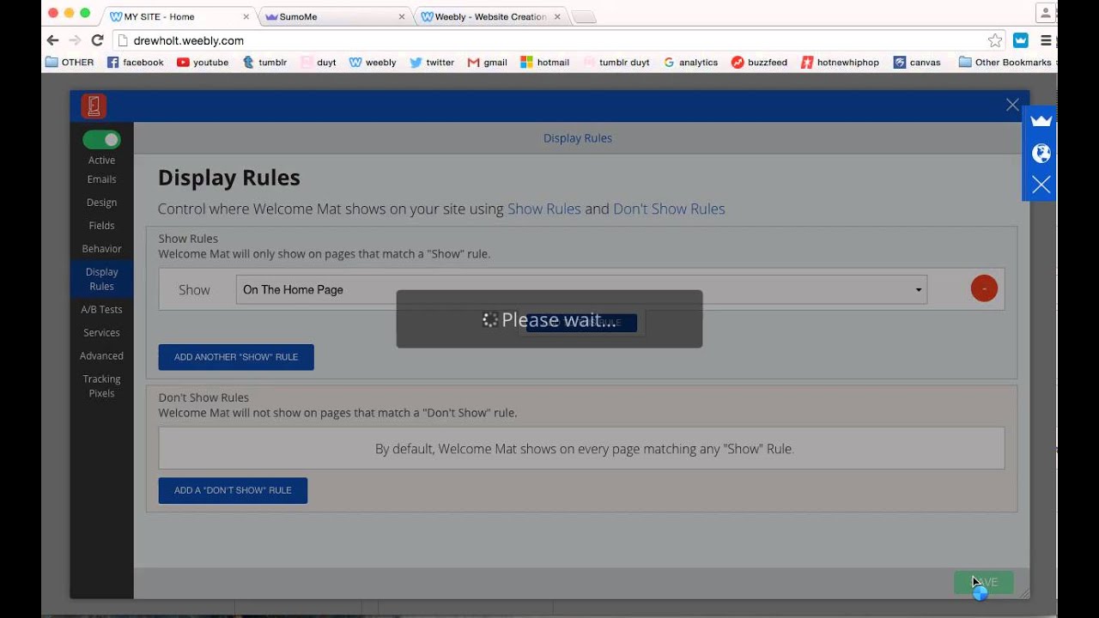The width and height of the screenshot is (1099, 618).
Task: Click ADD ANOTHER "SHOW" RULE button
Action: point(236,357)
